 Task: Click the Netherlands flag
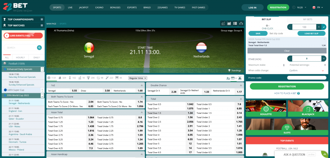point(201,48)
